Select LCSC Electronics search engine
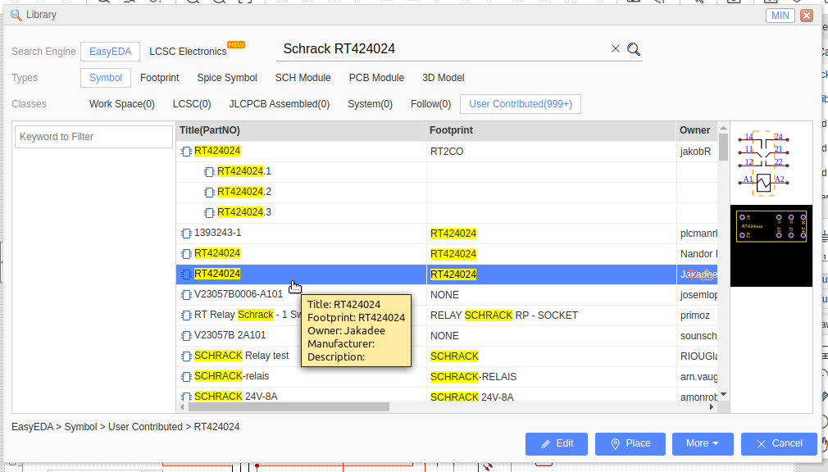Screen dimensions: 828x472 click(188, 51)
